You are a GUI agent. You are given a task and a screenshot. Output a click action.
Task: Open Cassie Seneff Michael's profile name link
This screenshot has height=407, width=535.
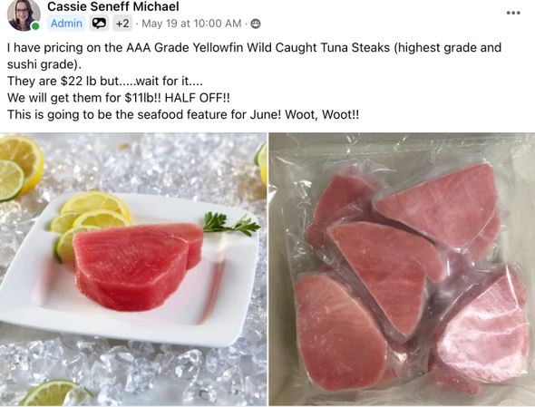(113, 6)
